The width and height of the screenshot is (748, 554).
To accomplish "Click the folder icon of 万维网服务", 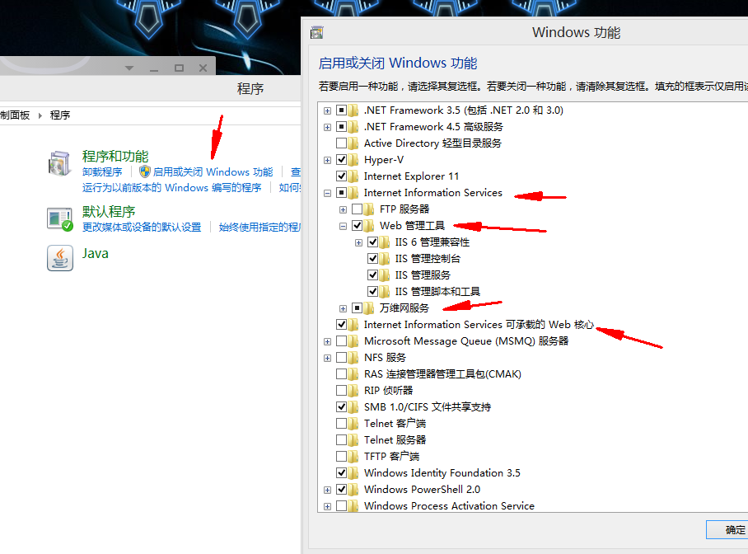I will pos(369,308).
